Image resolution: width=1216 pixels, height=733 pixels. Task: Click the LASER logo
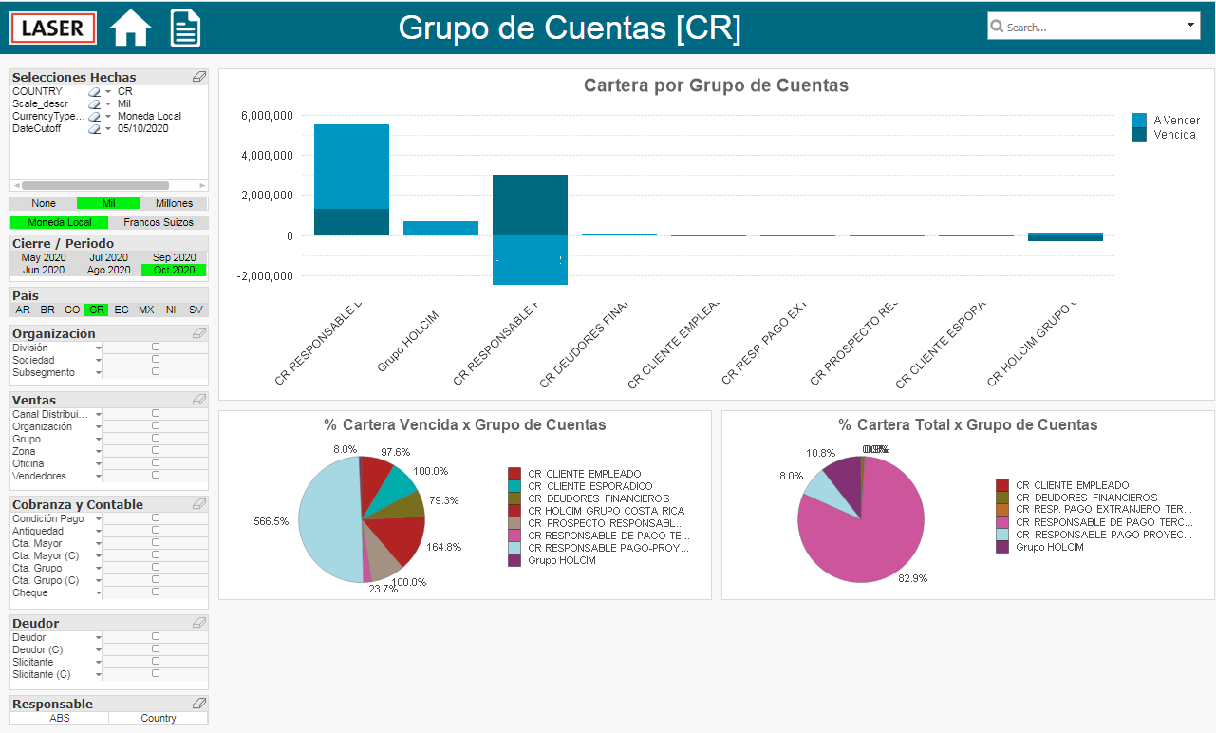coord(53,28)
